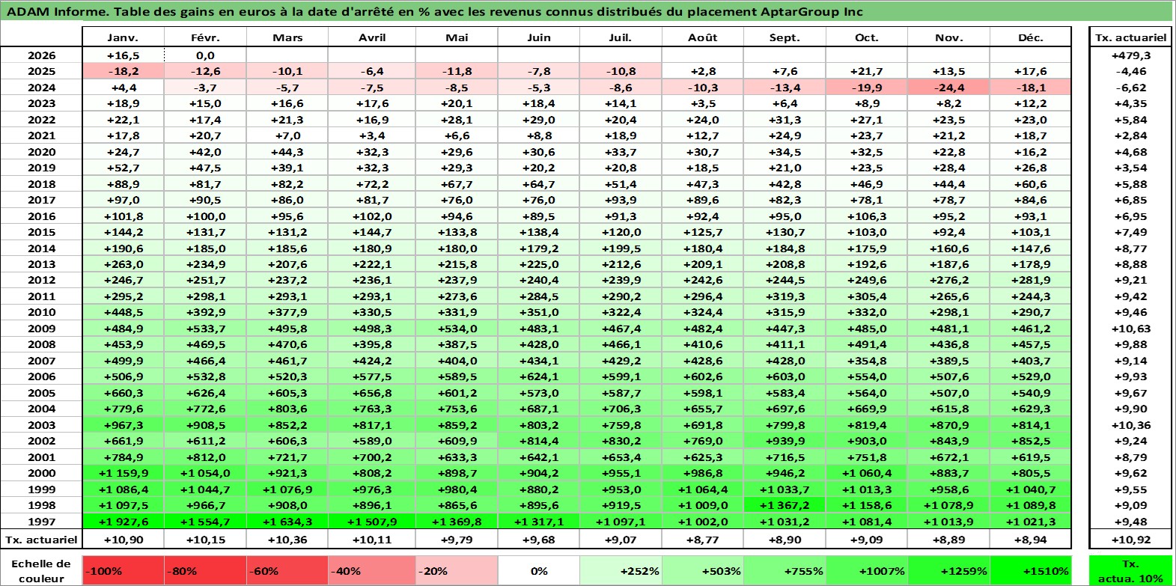Click the -80% red legend swatch
The image size is (1176, 586).
click(205, 570)
